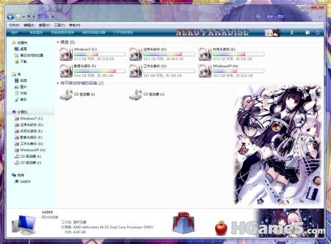Open the recent locations dropdown beside Forward button

(x=24, y=17)
